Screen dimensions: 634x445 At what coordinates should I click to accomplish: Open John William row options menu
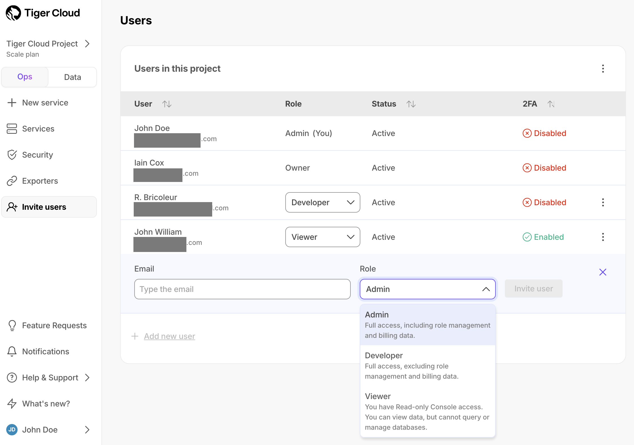pyautogui.click(x=603, y=237)
